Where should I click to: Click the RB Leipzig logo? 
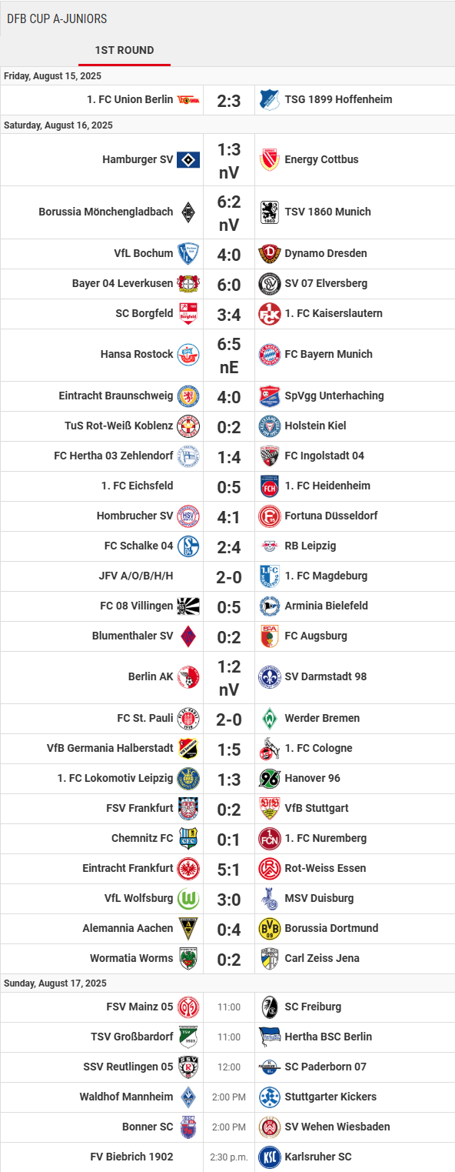[x=269, y=546]
